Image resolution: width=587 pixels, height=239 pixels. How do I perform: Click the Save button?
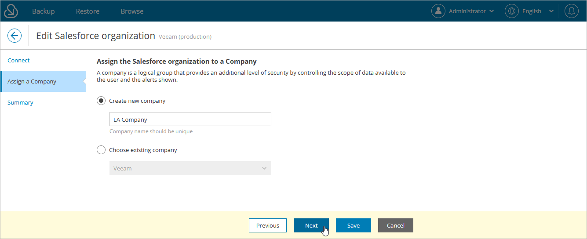pos(354,225)
